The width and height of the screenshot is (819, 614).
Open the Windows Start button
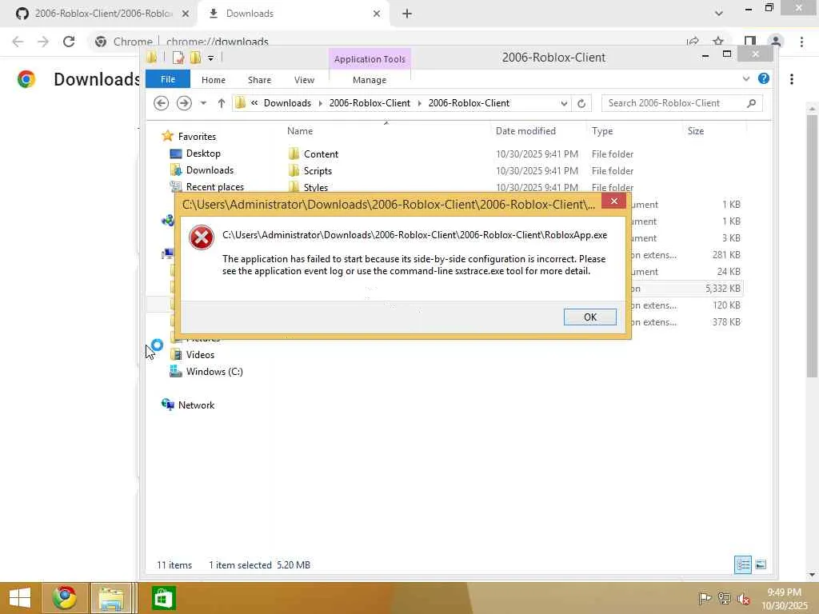19,598
